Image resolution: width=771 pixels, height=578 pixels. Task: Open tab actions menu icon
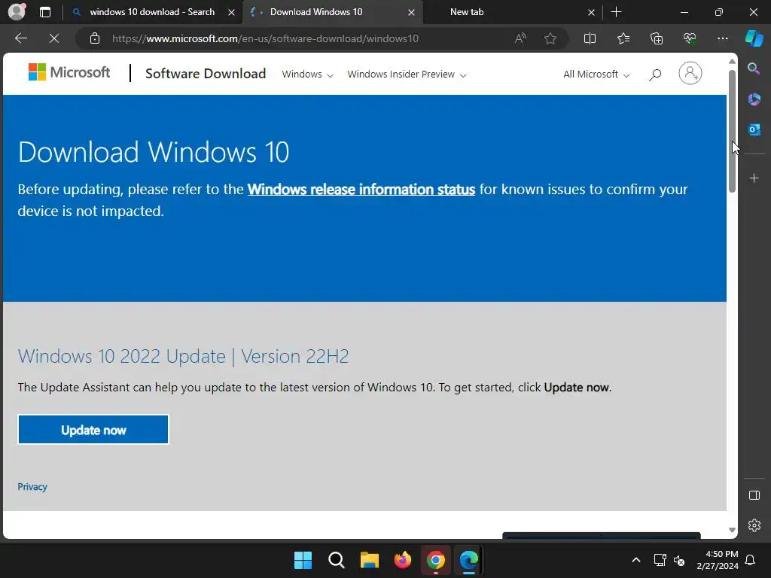45,12
